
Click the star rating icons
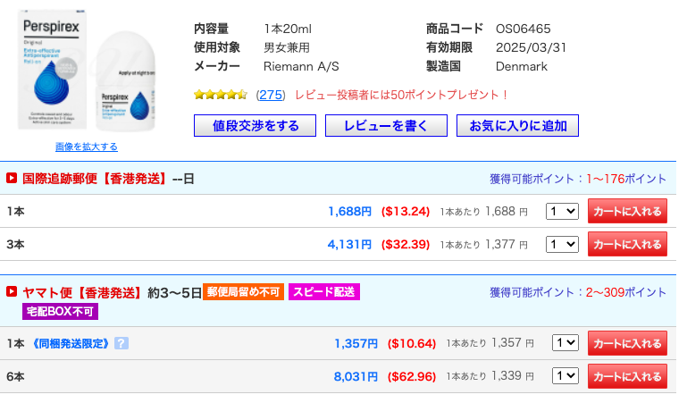[221, 95]
